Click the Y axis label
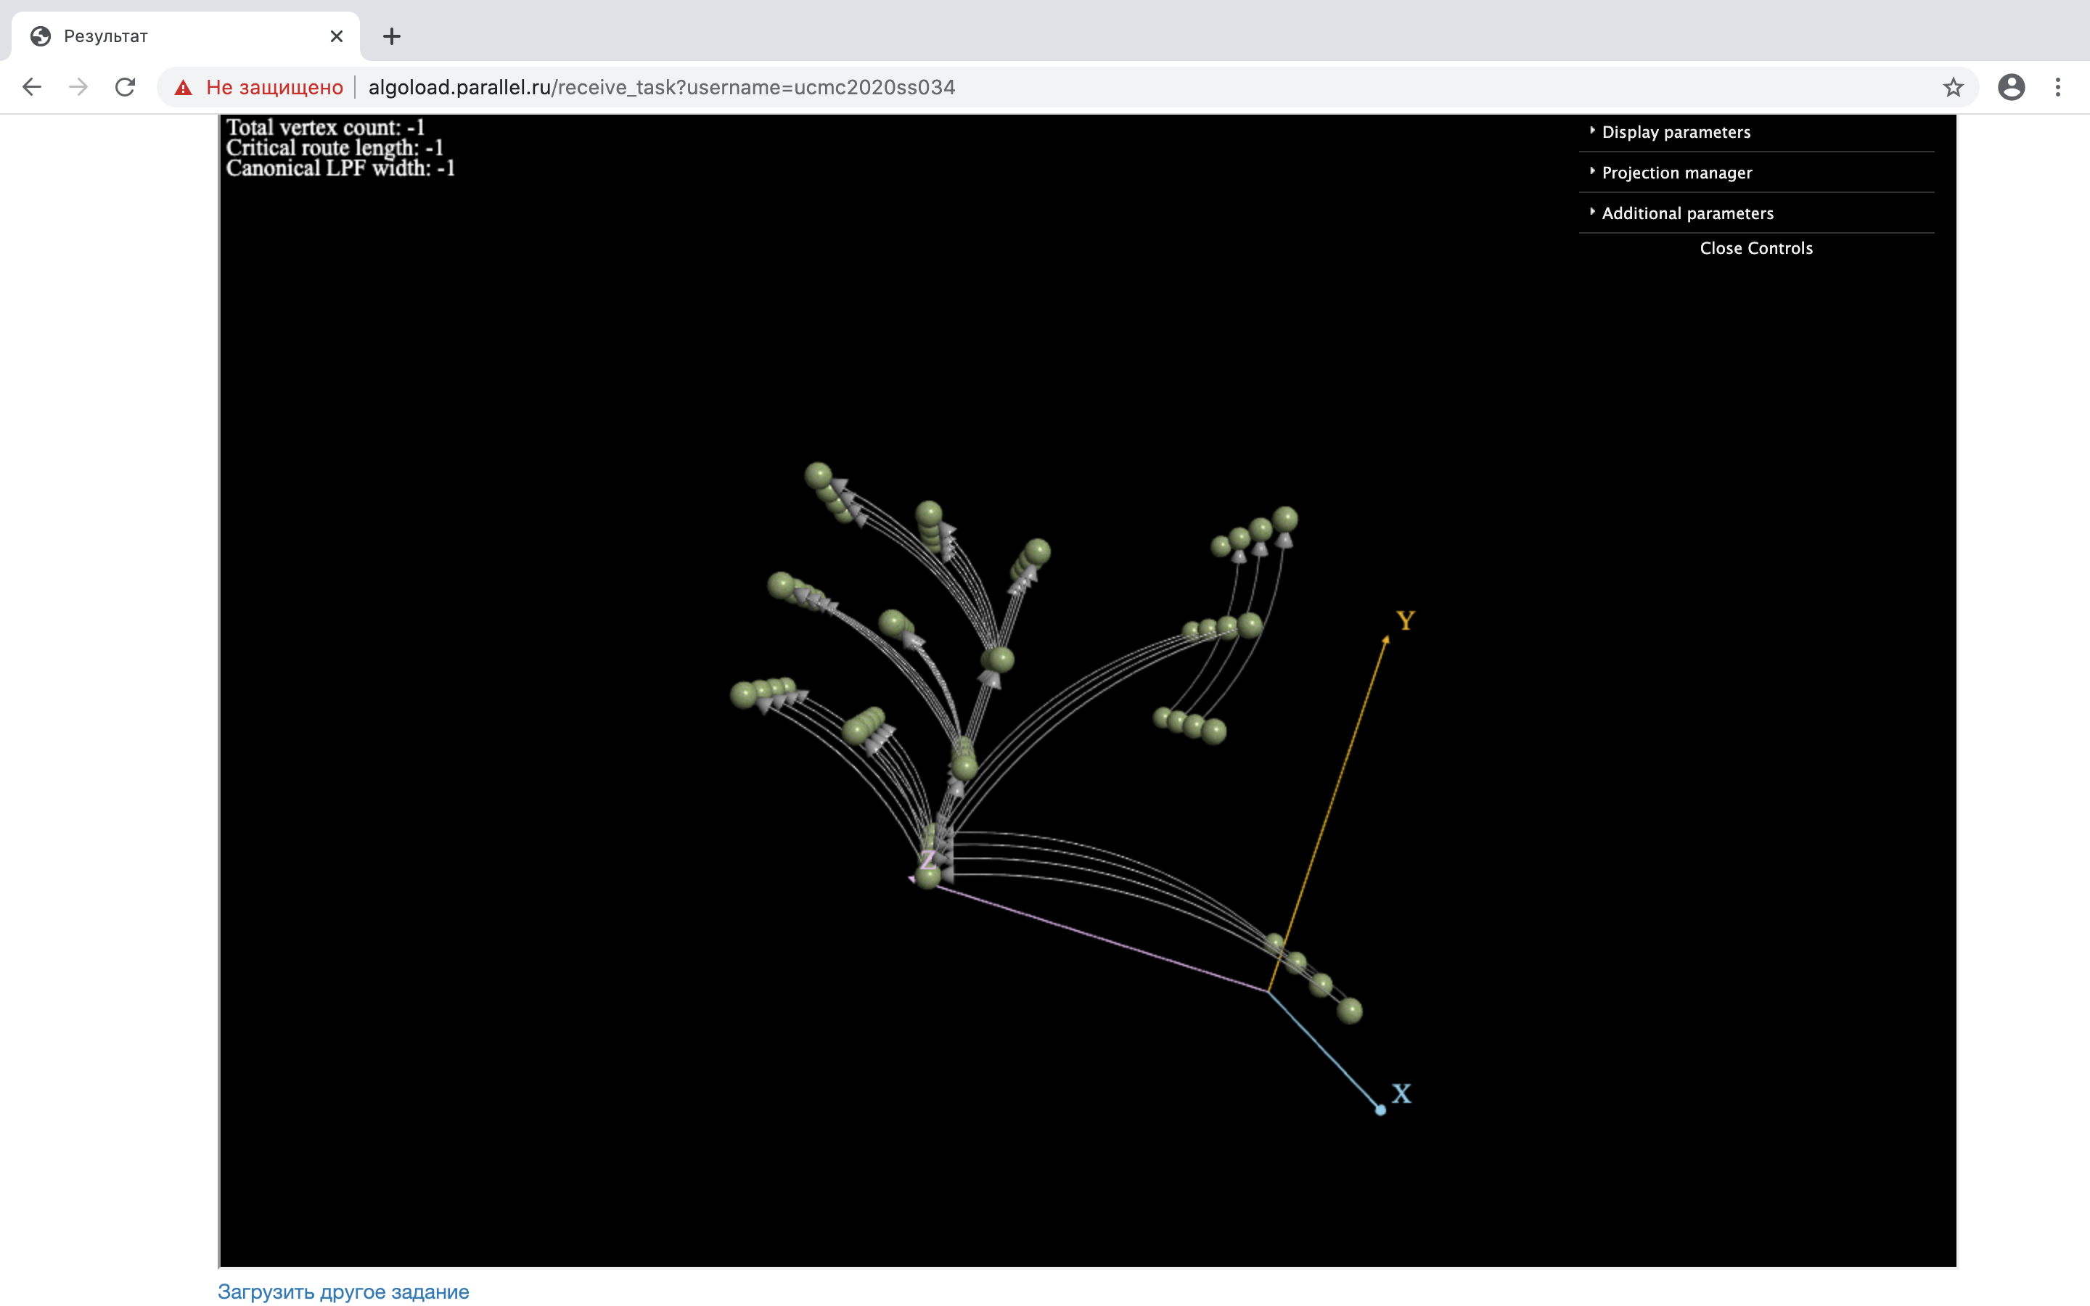2090x1306 pixels. [x=1405, y=620]
